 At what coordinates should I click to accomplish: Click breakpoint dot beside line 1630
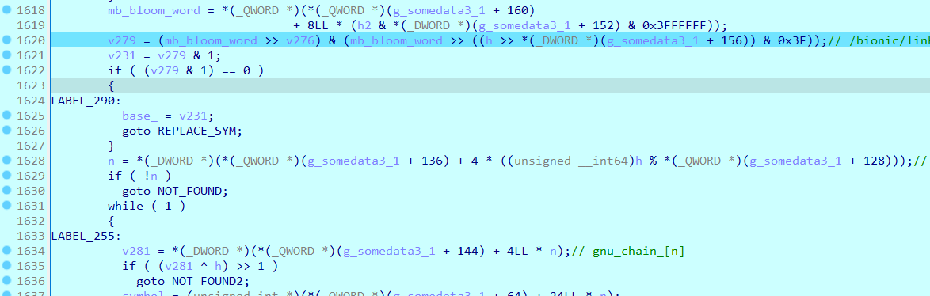click(x=6, y=191)
